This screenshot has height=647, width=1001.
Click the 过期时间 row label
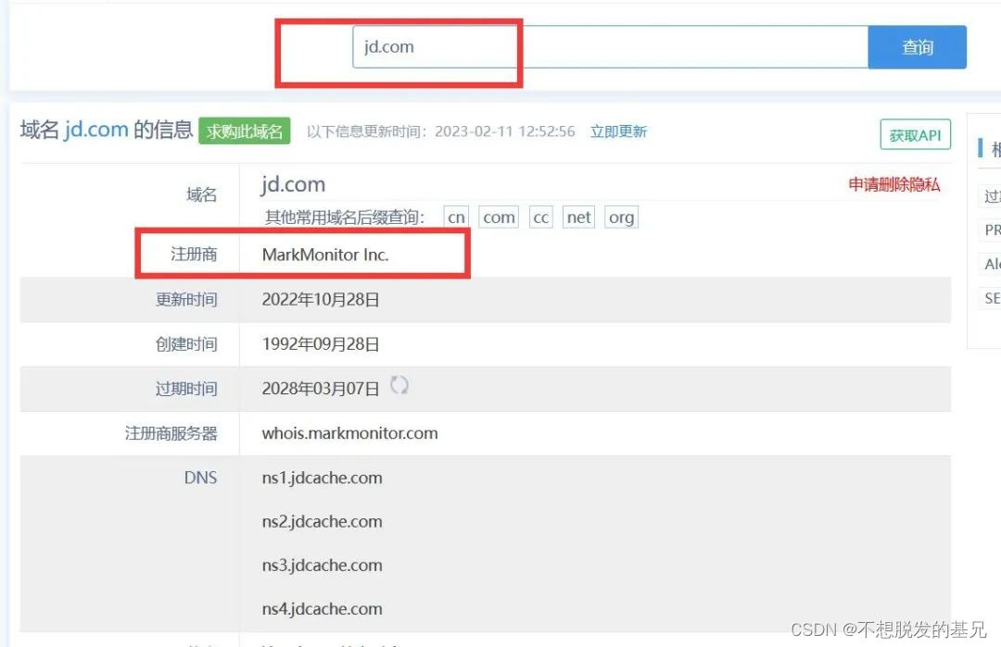coord(186,389)
